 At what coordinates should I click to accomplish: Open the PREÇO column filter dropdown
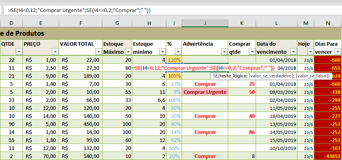(x=55, y=52)
